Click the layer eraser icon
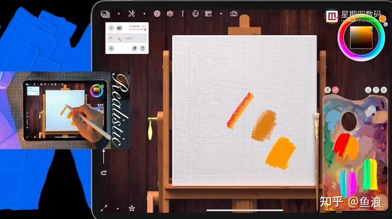 tap(134, 48)
